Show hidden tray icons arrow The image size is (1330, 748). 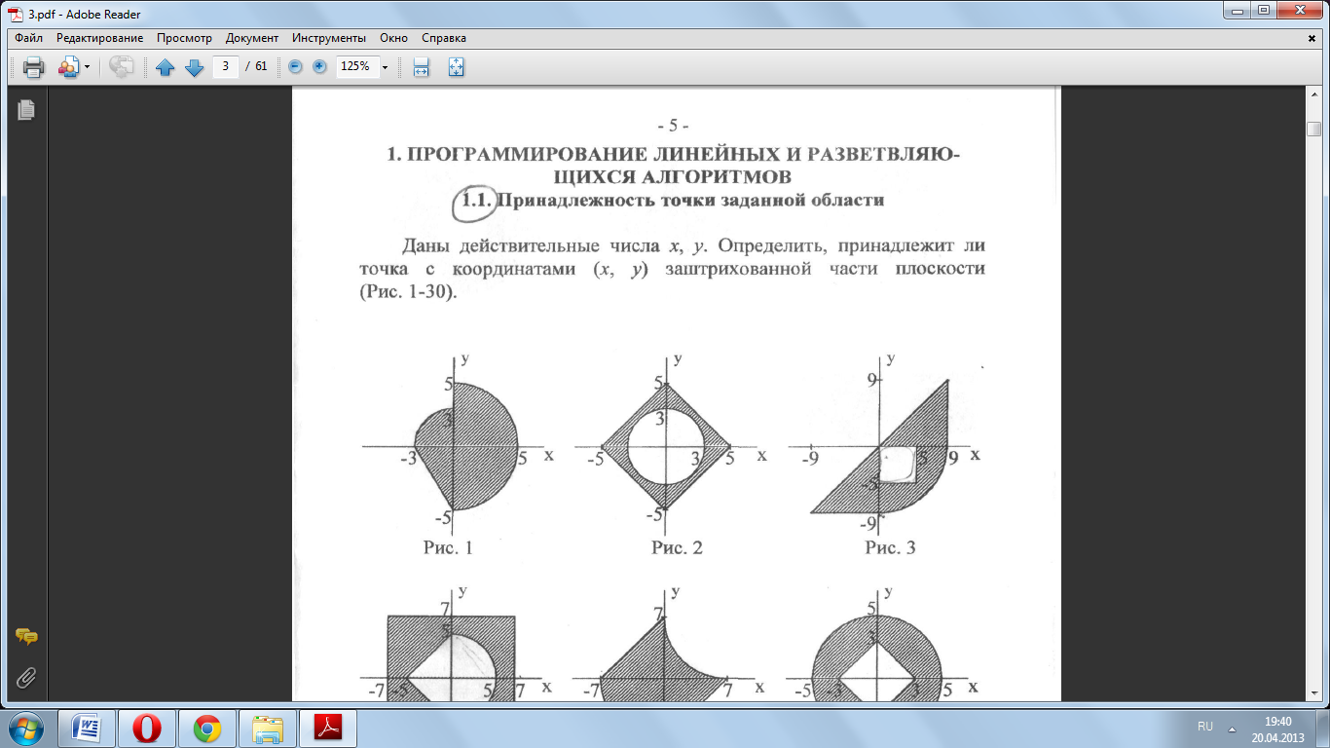[1233, 728]
